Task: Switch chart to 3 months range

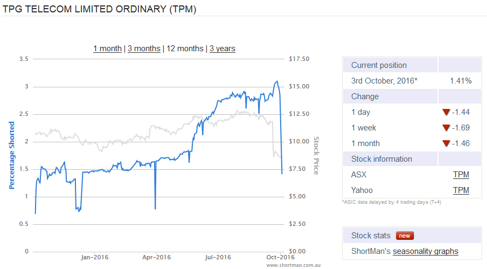Action: 144,49
